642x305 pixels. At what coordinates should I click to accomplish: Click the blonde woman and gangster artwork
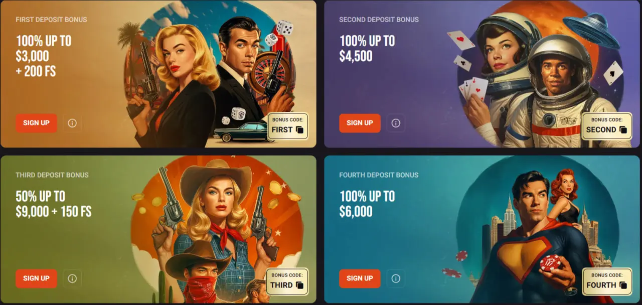coord(211,75)
